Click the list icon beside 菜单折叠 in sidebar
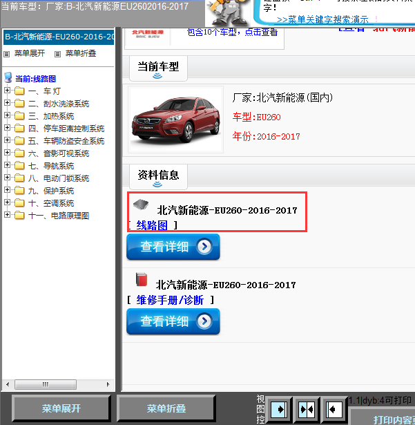Image resolution: width=415 pixels, height=425 pixels. pyautogui.click(x=57, y=54)
